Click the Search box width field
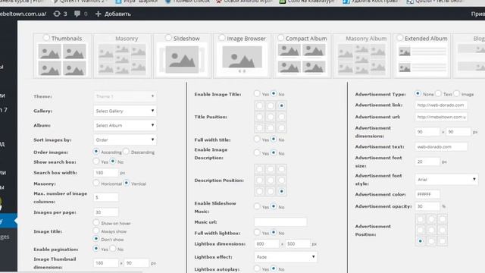This screenshot has width=485, height=273. (106, 173)
